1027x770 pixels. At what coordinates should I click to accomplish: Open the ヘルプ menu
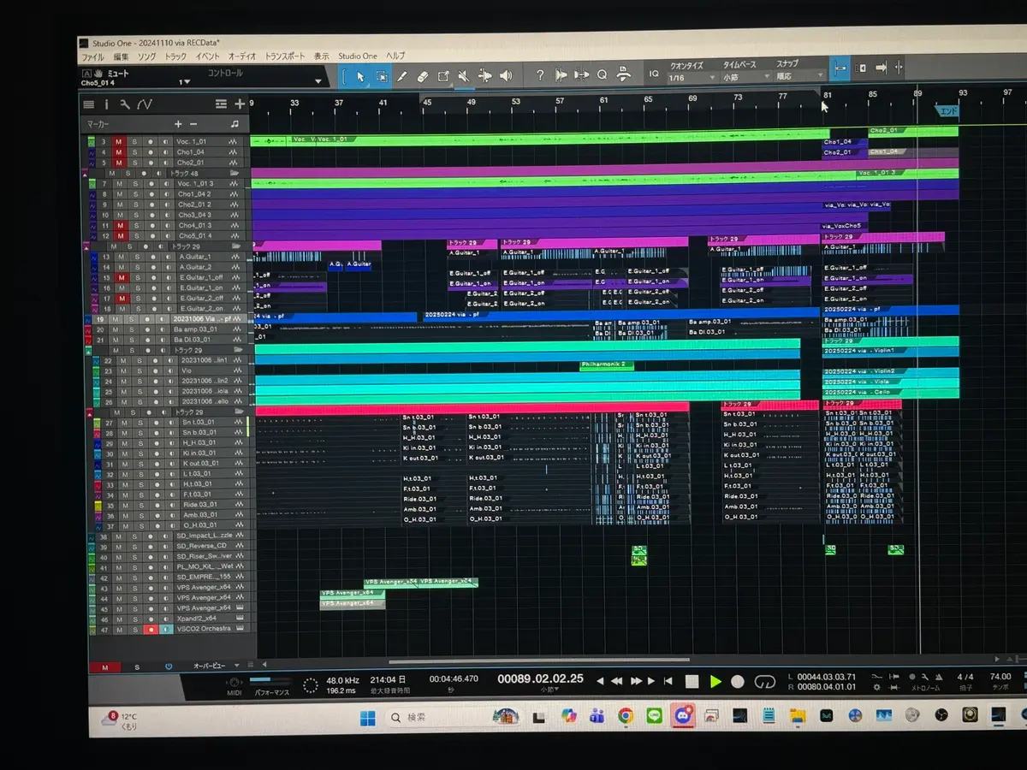click(395, 56)
